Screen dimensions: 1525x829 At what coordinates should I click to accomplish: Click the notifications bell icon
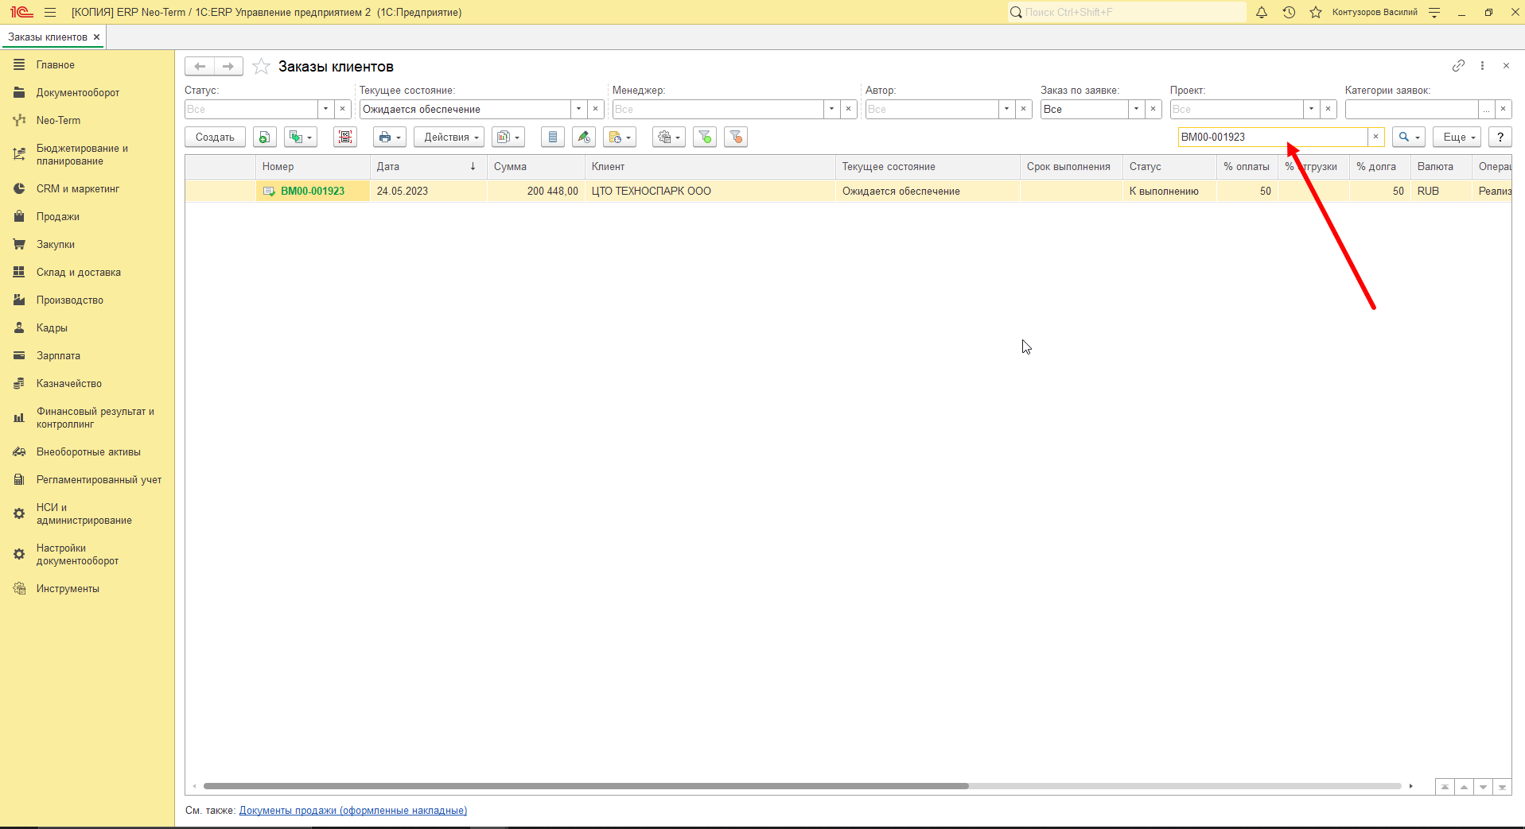pos(1262,12)
